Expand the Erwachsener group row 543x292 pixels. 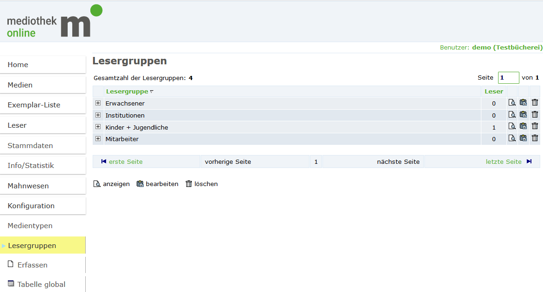coord(98,103)
